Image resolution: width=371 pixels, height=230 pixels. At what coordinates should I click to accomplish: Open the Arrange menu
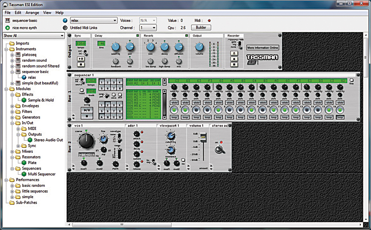[32, 13]
